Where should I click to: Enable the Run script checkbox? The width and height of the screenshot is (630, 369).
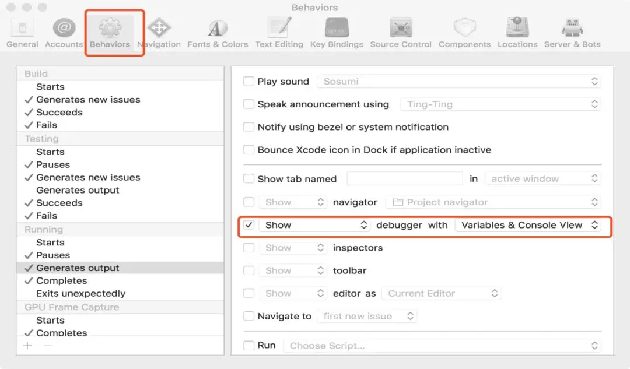[x=249, y=345]
